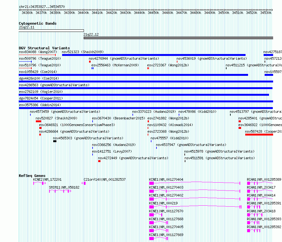This screenshot has width=282, height=242.
Task: Click the esv2723367 (Wong2012b) red marker
Action: pyautogui.click(x=148, y=68)
